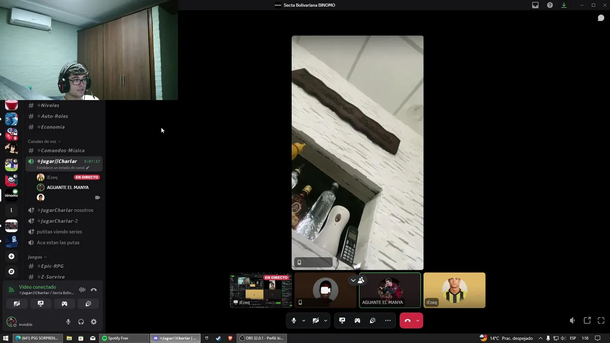Image resolution: width=610 pixels, height=343 pixels.
Task: Show hidden system tray icons chevron
Action: 541,338
